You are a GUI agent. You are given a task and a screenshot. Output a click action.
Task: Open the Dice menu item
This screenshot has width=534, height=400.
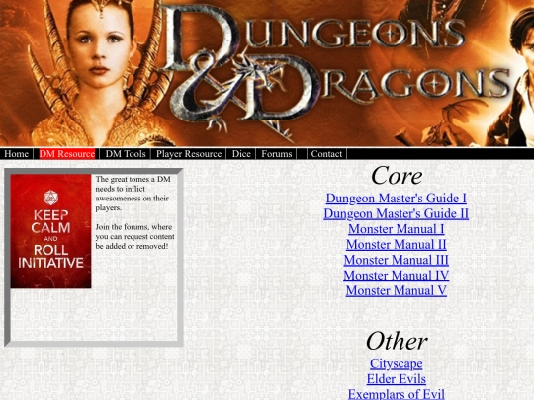coord(241,154)
